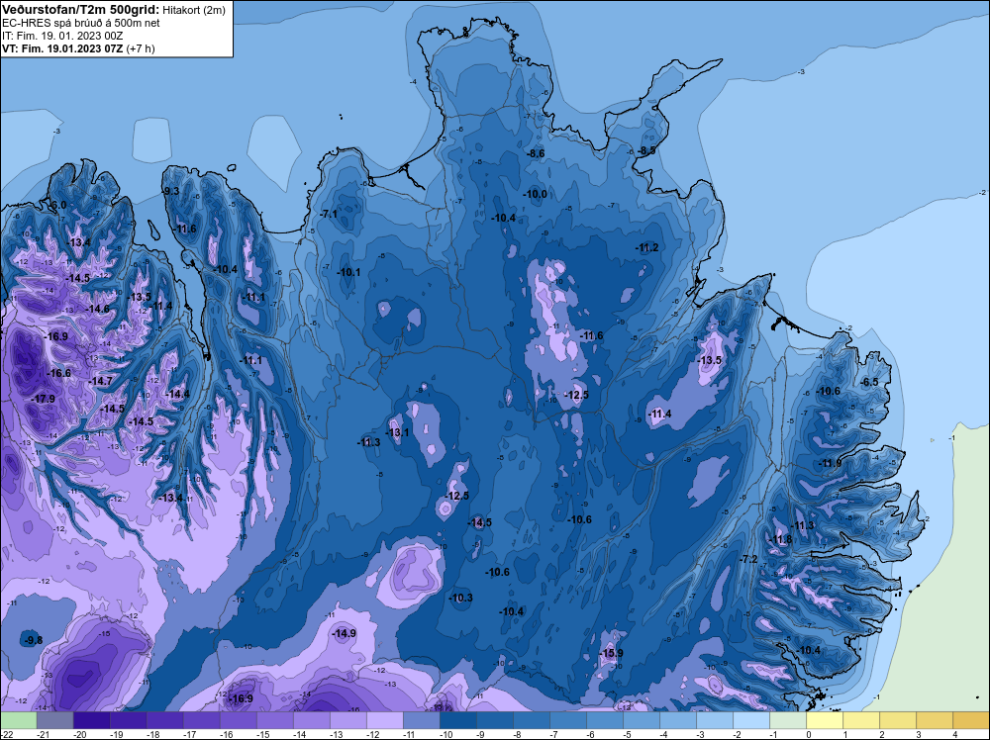Click the -21 gray-blue legend swatch
The width and height of the screenshot is (990, 740).
pyautogui.click(x=54, y=720)
